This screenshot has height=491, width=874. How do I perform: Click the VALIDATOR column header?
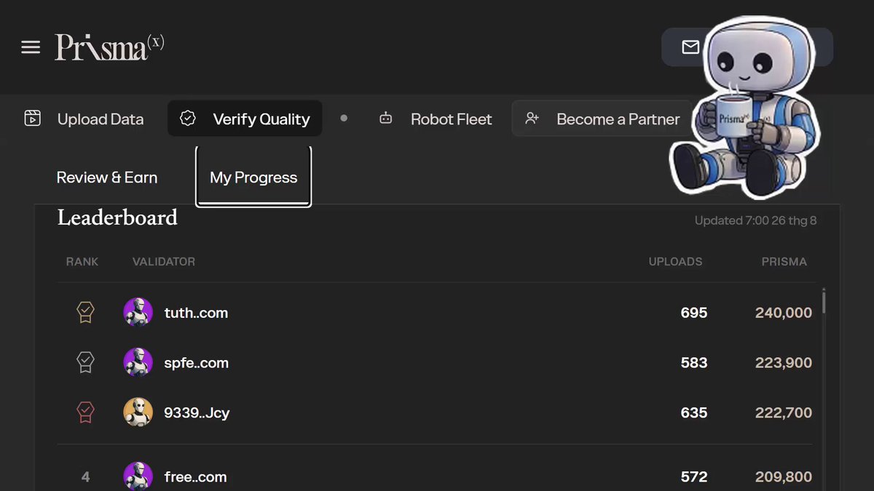click(164, 261)
